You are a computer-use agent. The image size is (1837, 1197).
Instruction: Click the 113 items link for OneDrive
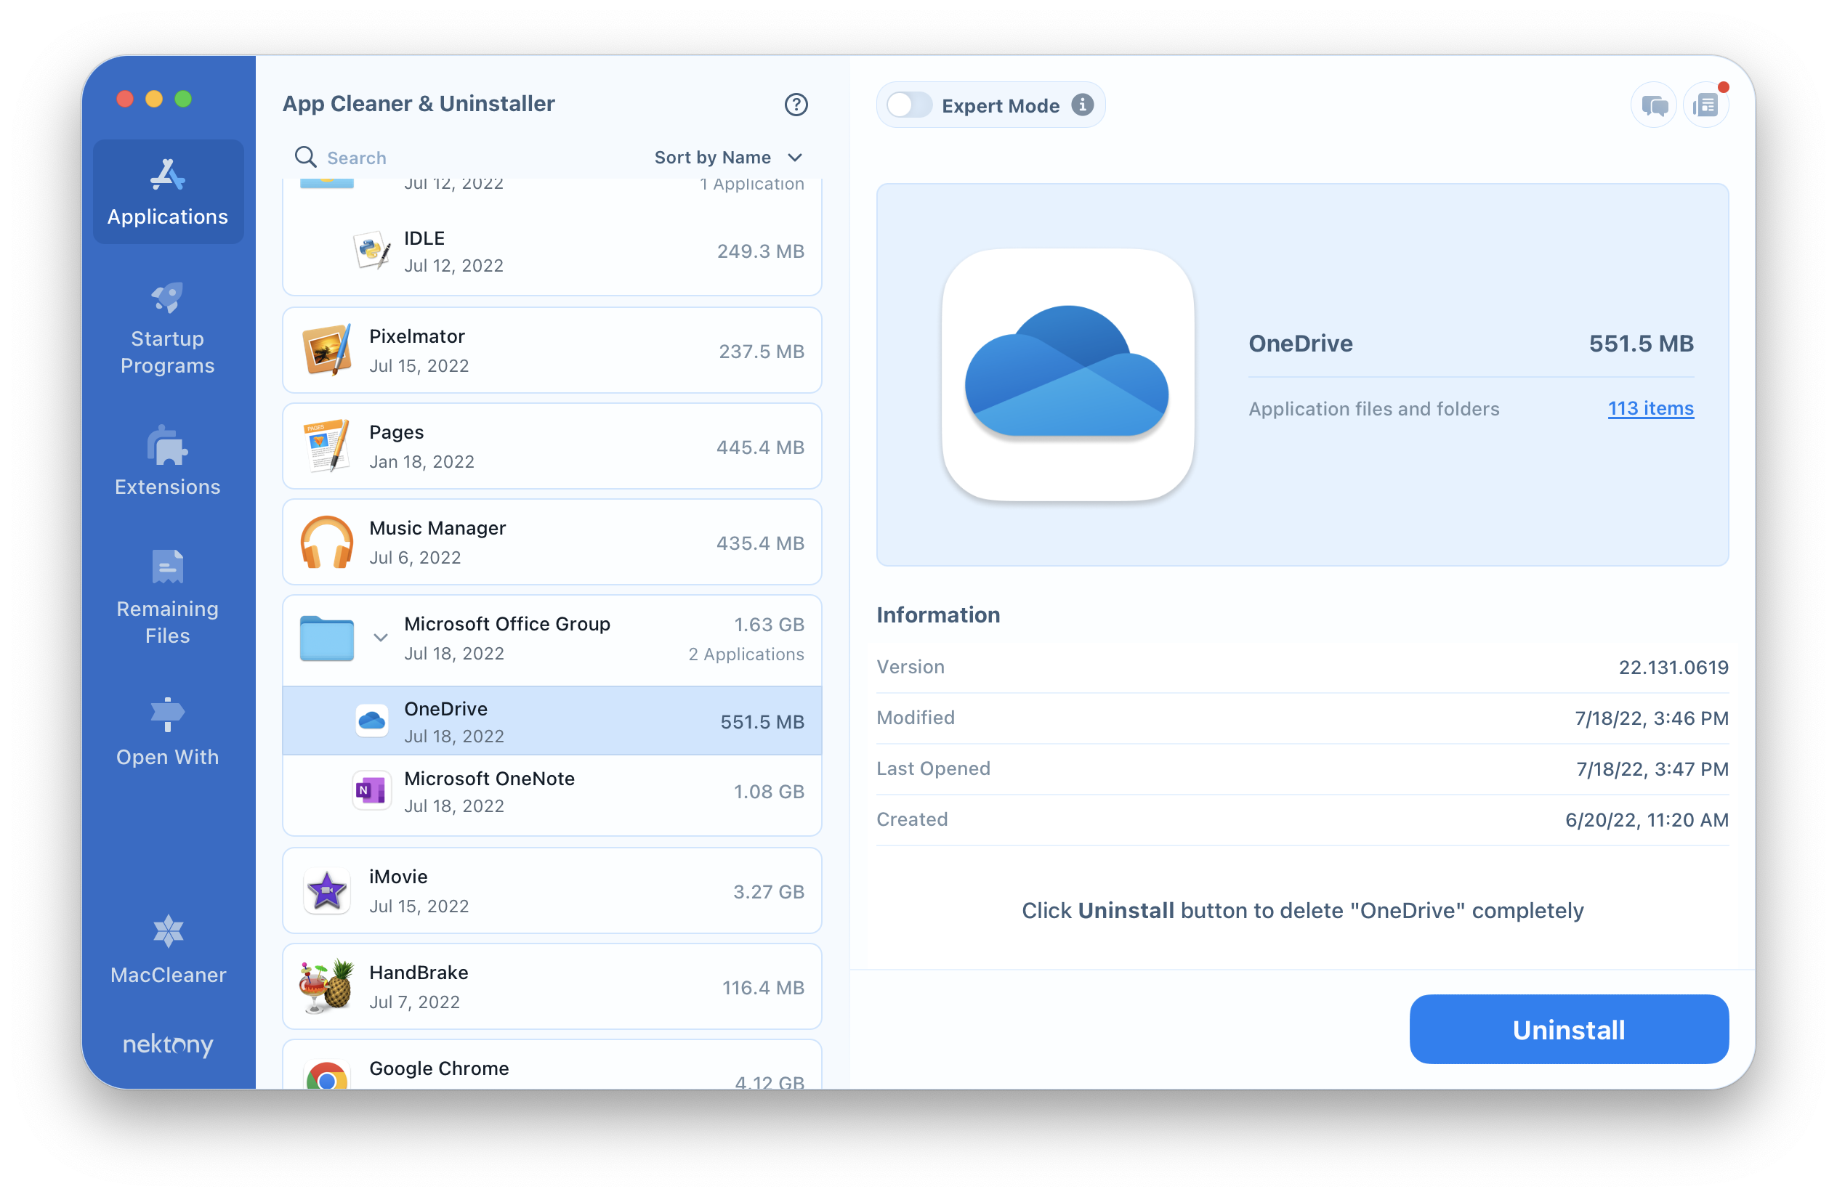click(x=1648, y=408)
